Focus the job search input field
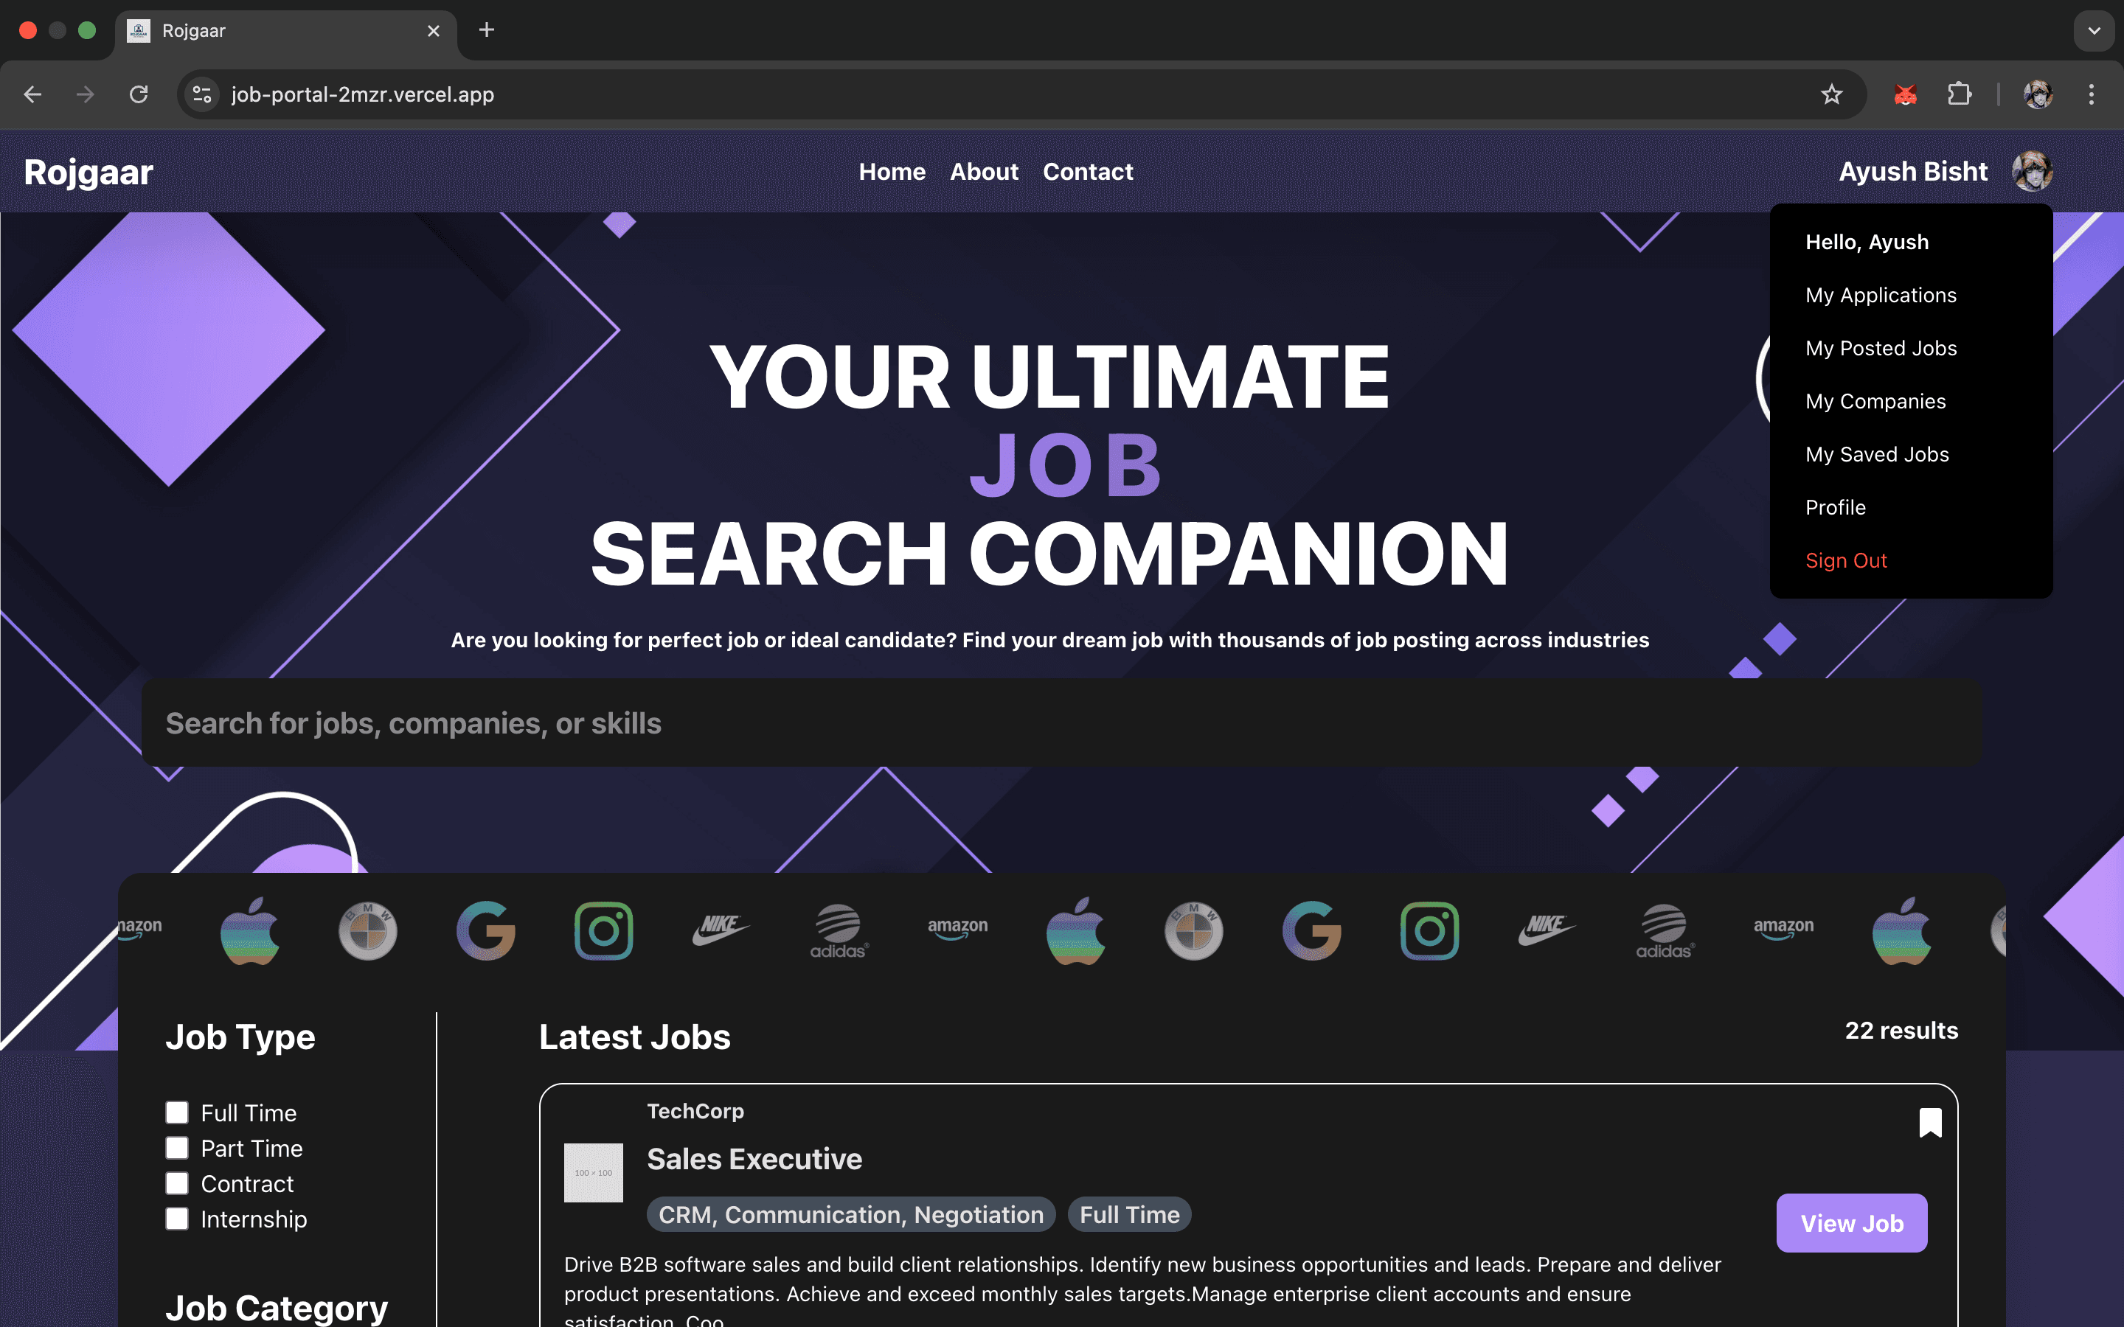Viewport: 2124px width, 1327px height. 1062,722
